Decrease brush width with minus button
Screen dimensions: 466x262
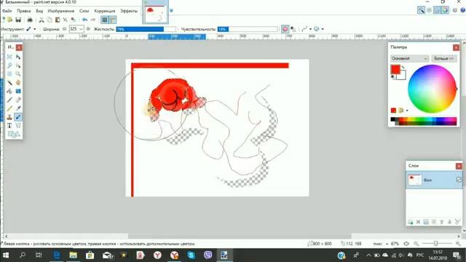[x=65, y=29]
